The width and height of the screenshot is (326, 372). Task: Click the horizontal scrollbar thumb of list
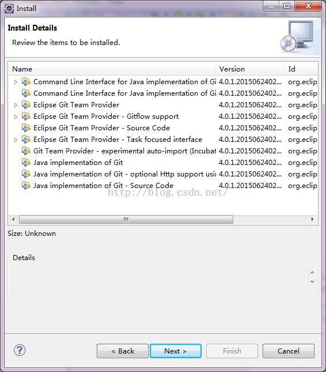126,220
